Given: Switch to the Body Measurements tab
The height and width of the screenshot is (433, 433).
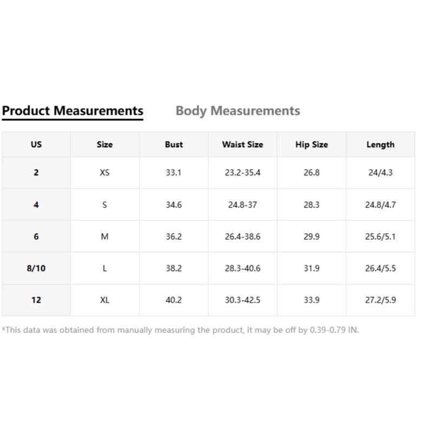Looking at the screenshot, I should pyautogui.click(x=238, y=111).
